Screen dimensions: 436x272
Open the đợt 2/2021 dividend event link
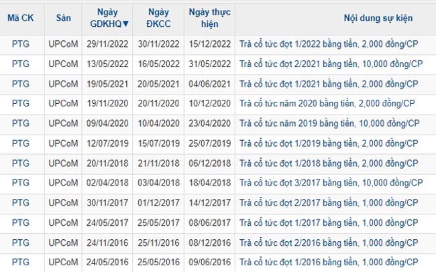tap(331, 65)
